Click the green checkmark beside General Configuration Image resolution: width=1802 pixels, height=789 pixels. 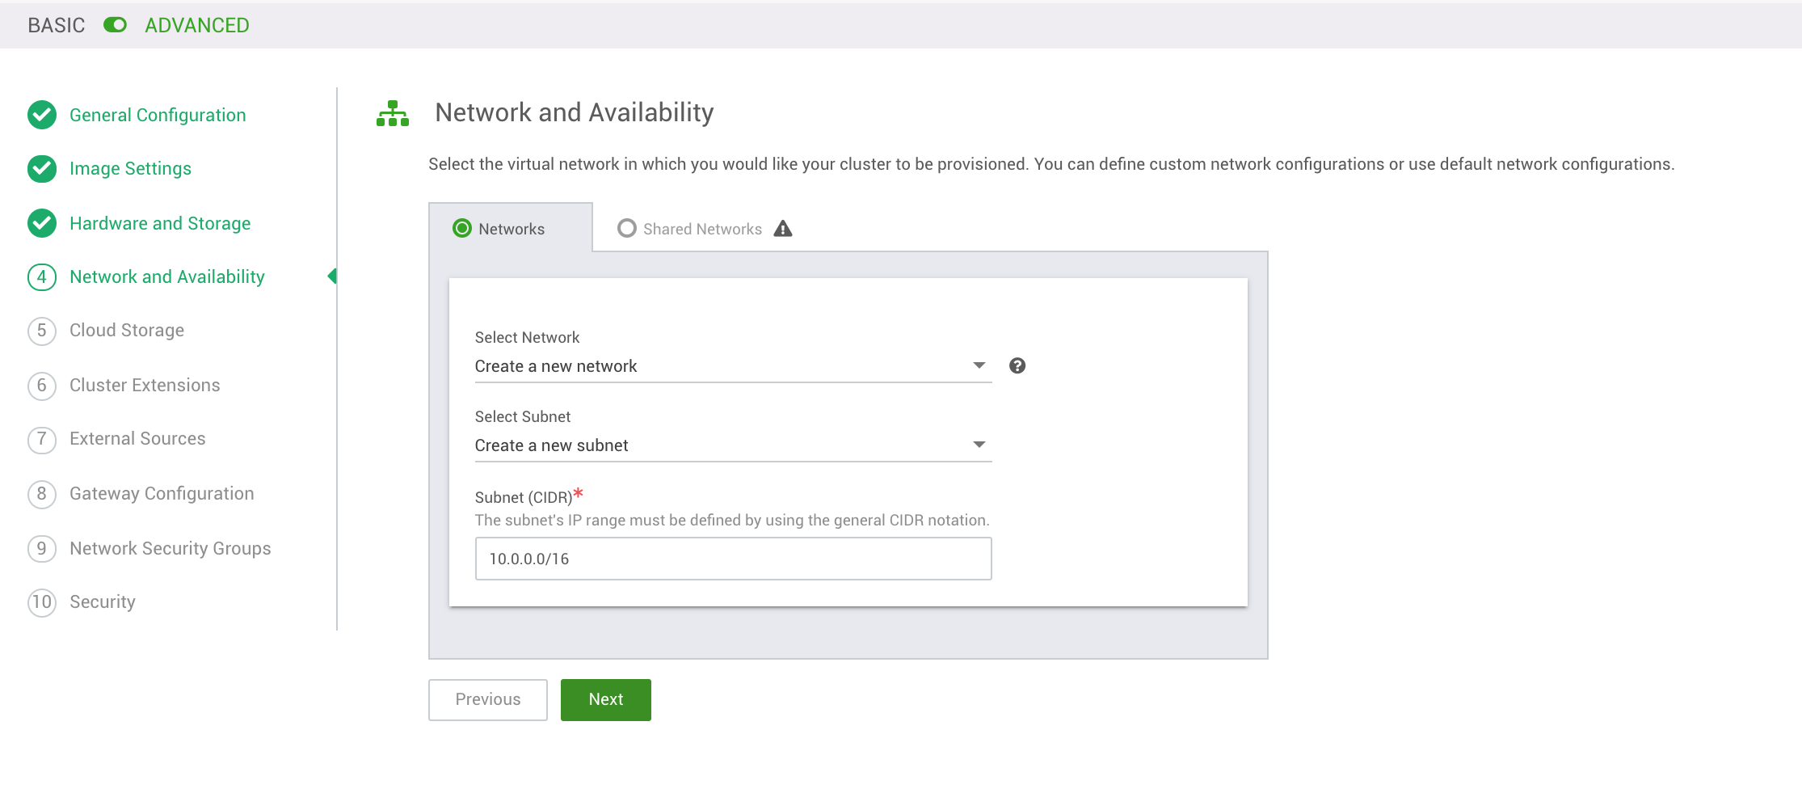(41, 115)
